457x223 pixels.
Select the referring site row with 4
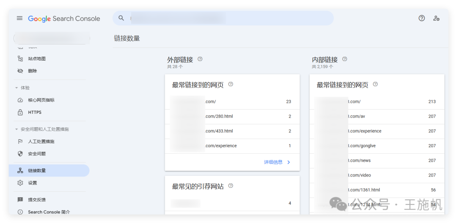(x=232, y=204)
